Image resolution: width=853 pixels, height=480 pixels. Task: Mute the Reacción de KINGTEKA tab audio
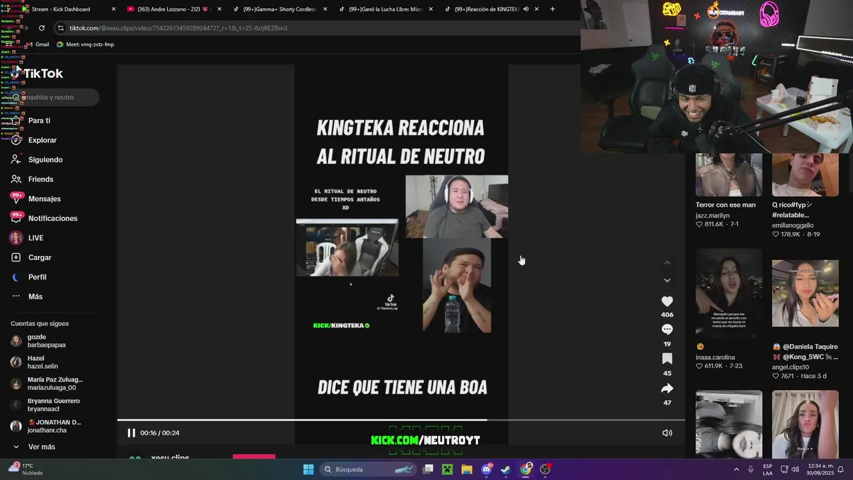pyautogui.click(x=526, y=9)
